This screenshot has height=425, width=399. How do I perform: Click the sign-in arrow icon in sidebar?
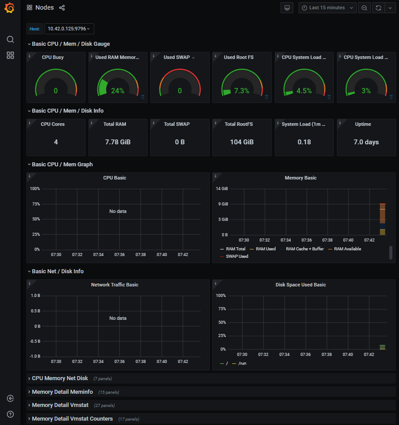[x=10, y=398]
